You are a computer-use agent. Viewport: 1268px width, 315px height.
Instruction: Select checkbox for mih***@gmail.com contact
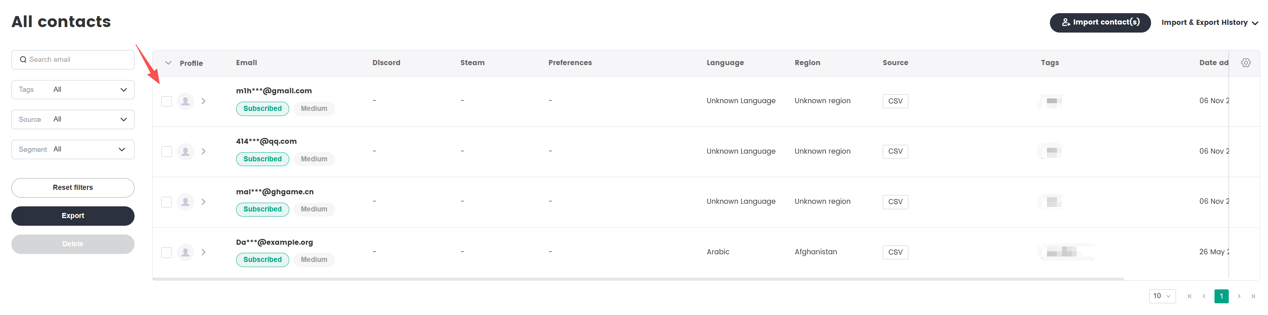click(x=166, y=101)
